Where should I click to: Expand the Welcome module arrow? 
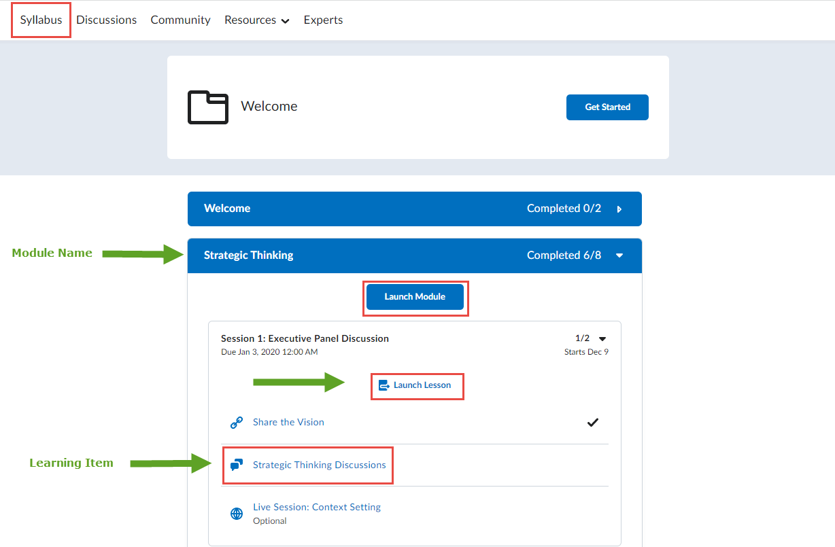click(x=619, y=209)
